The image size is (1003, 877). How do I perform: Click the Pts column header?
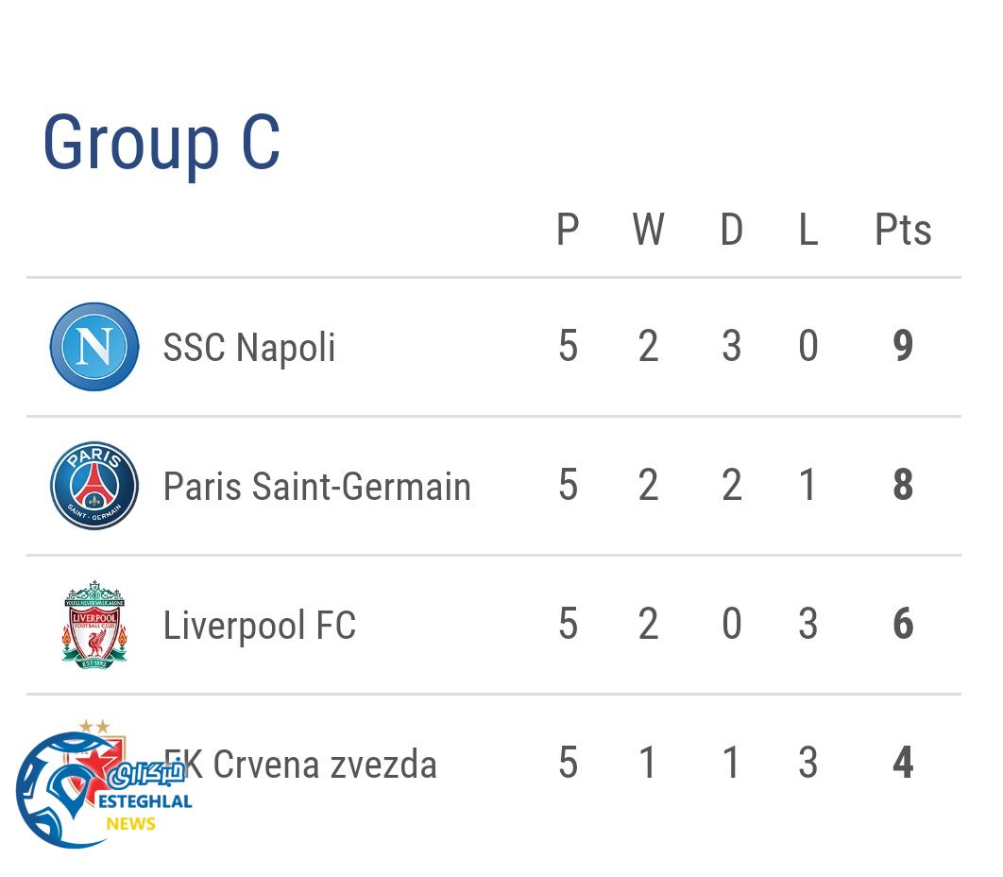(903, 230)
